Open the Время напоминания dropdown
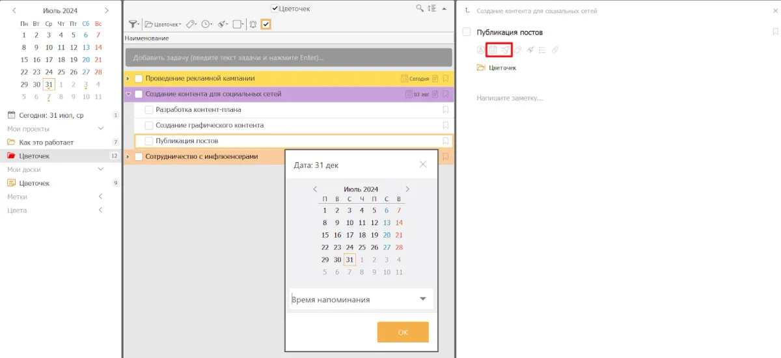Viewport: 781px width, 358px height. coord(423,299)
